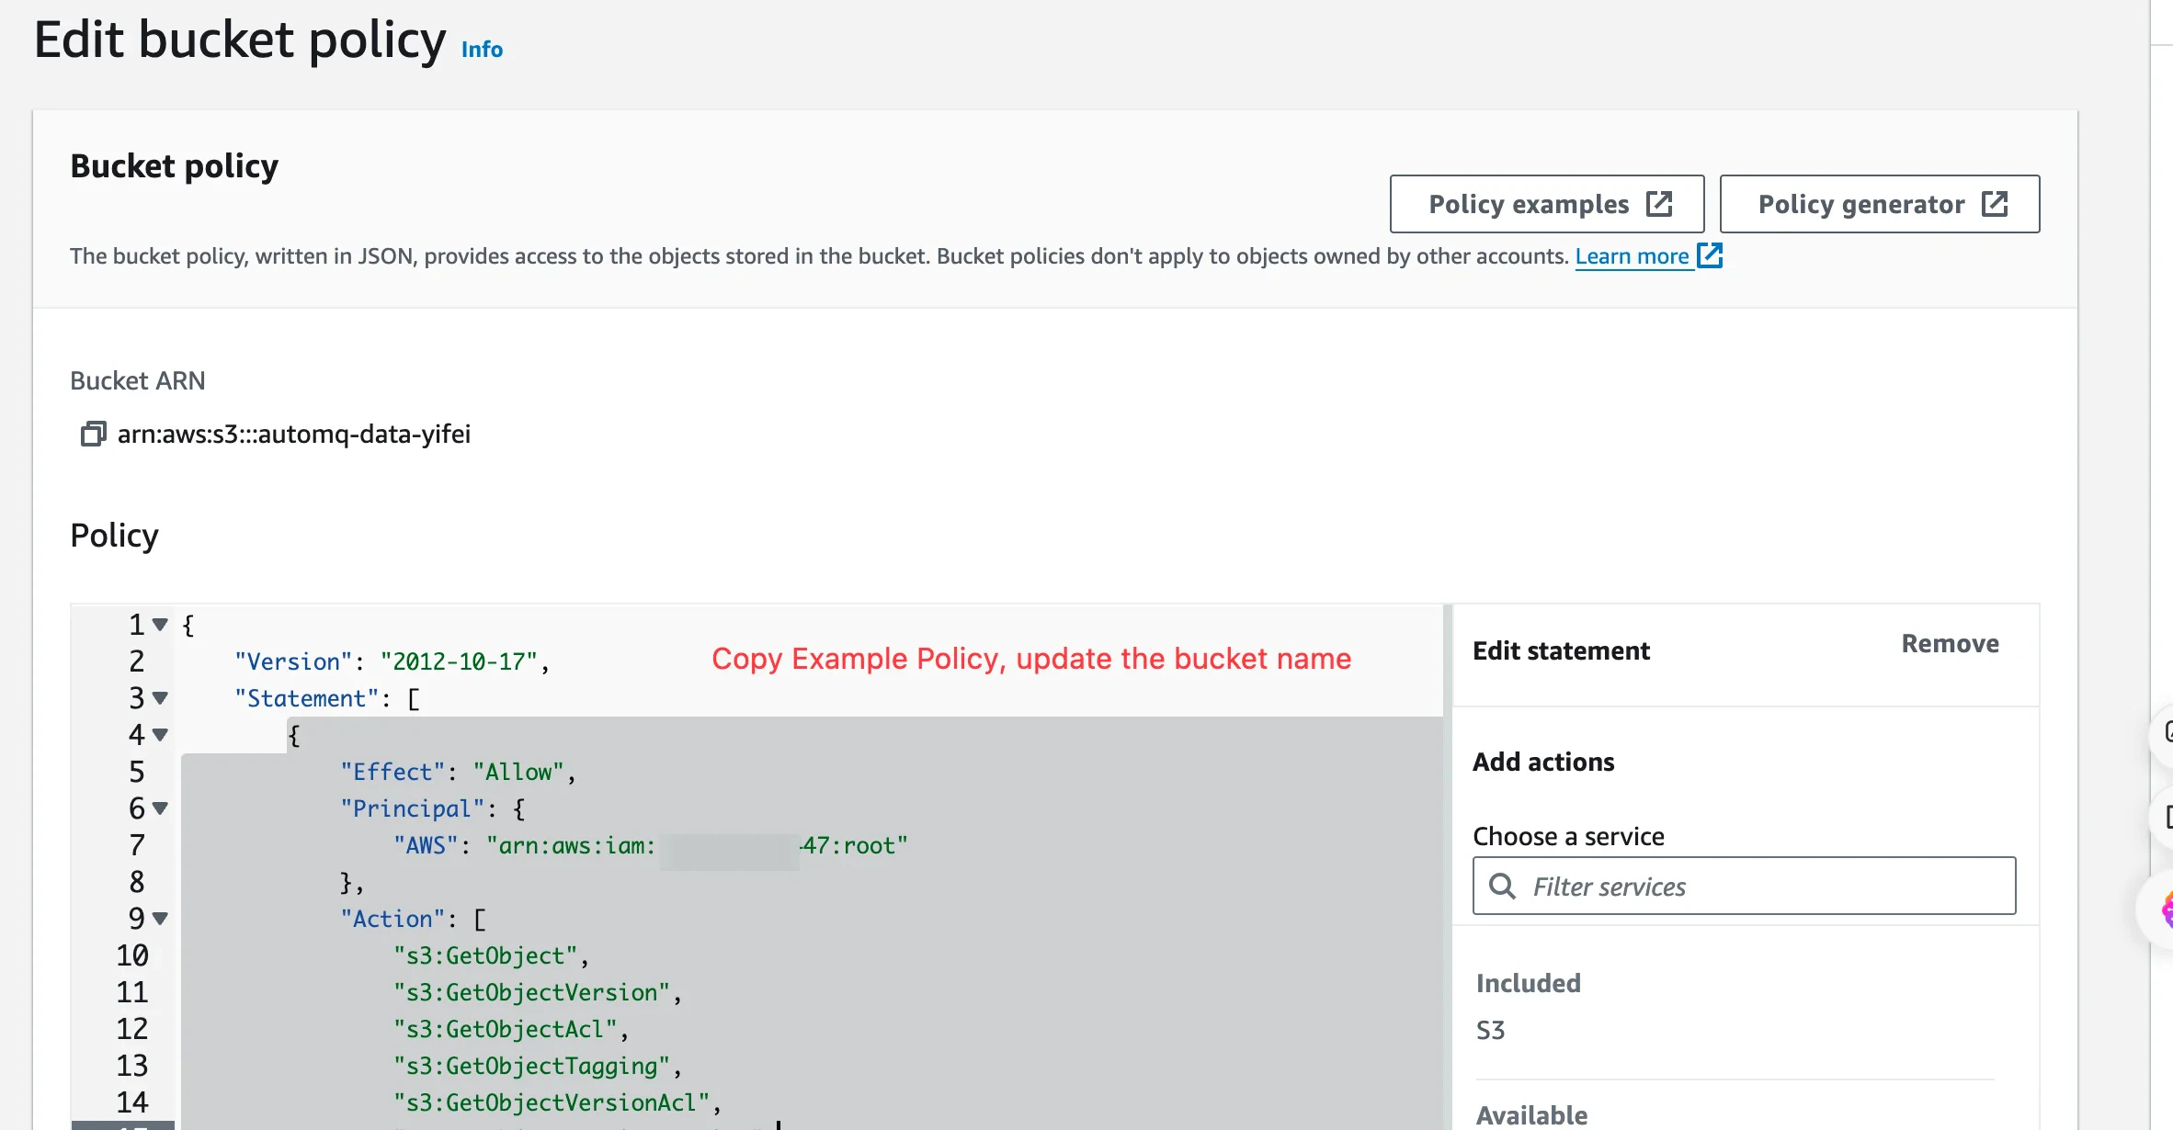
Task: Place cursor on the Effect Allow line
Action: [x=458, y=772]
